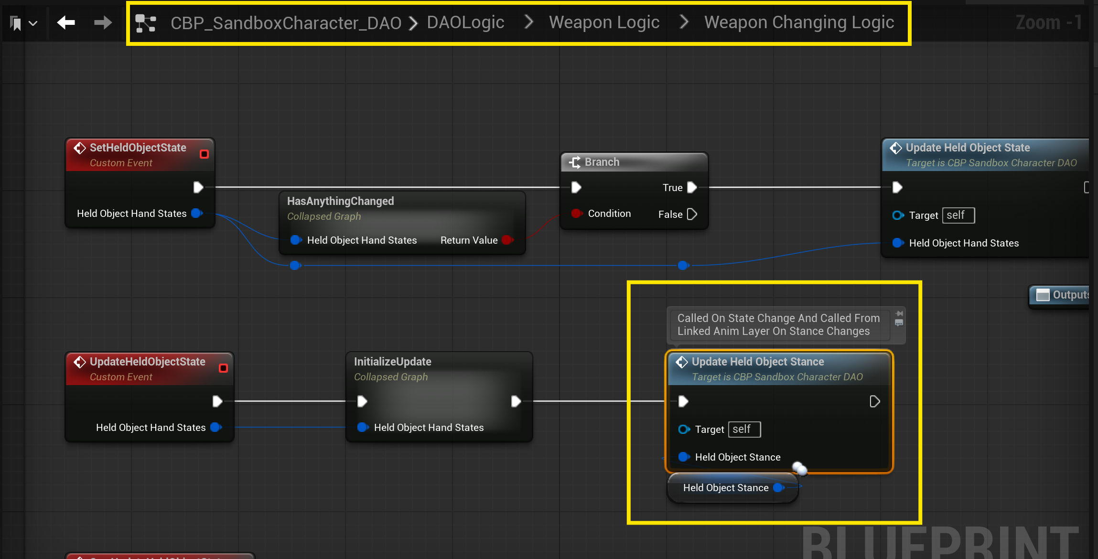Click the blueprint graph icon in breadcrumb
Screen dimensions: 1098x559
(x=146, y=23)
